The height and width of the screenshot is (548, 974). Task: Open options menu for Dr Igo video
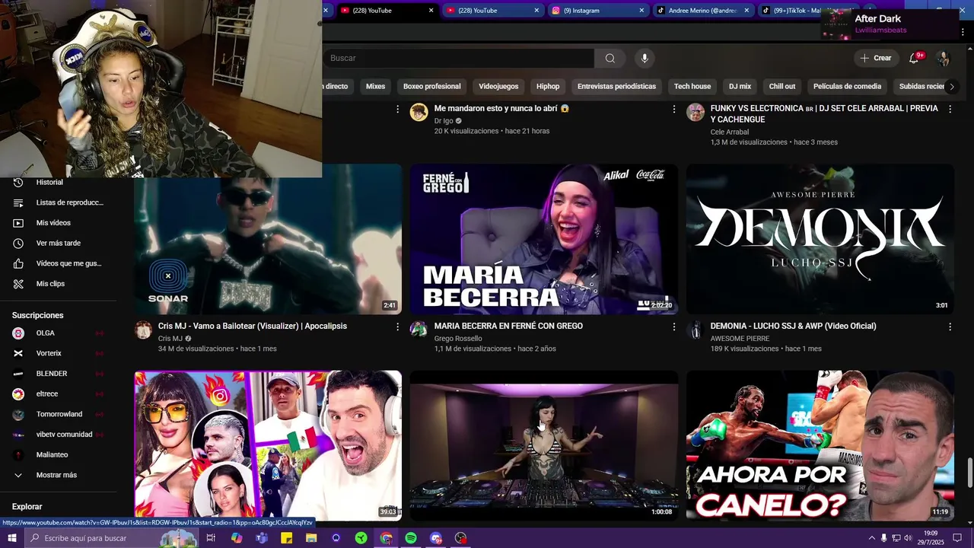click(673, 110)
